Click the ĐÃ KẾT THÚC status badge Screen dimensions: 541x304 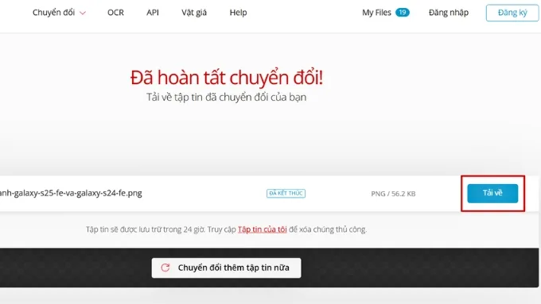click(x=286, y=193)
